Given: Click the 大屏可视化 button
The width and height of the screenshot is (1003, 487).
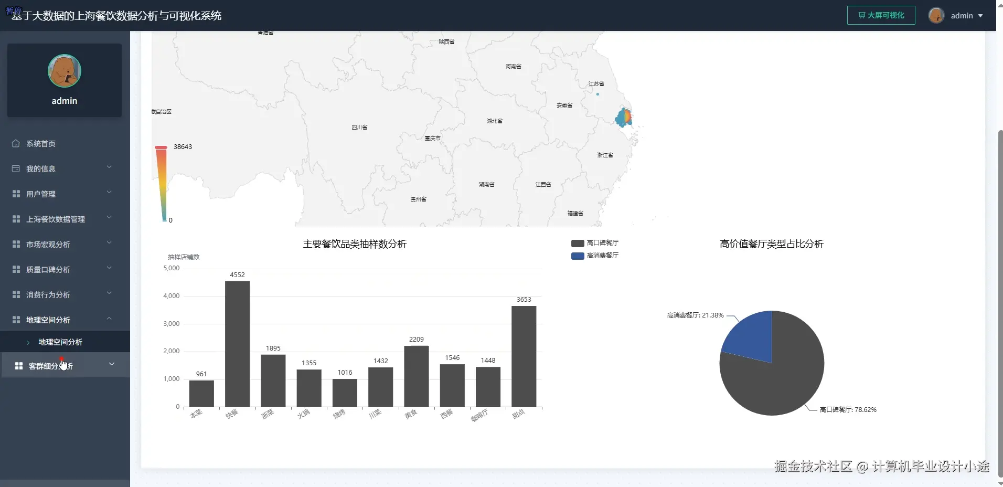Looking at the screenshot, I should click(881, 15).
